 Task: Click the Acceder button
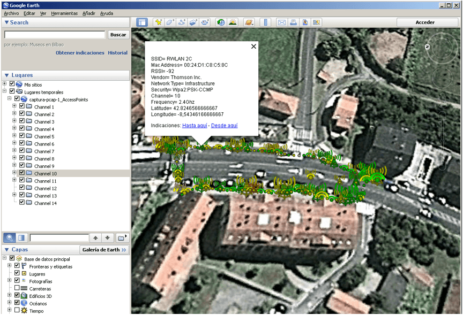click(x=427, y=22)
